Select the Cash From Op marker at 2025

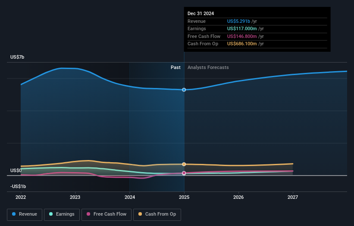pyautogui.click(x=184, y=164)
